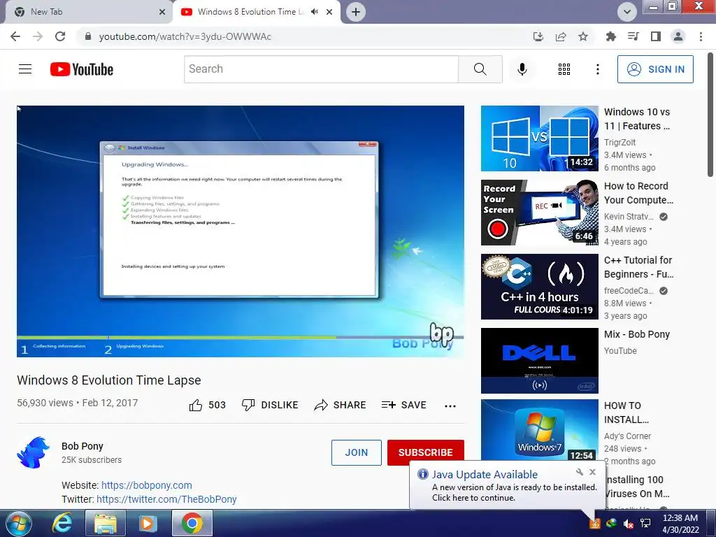Open Windows 10 vs 11 video thumbnail
Screen dimensions: 716x537
click(x=539, y=138)
